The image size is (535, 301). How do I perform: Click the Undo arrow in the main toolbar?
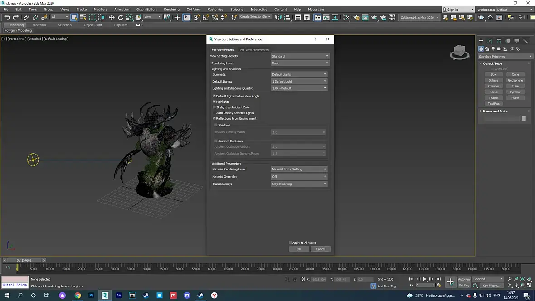7,17
